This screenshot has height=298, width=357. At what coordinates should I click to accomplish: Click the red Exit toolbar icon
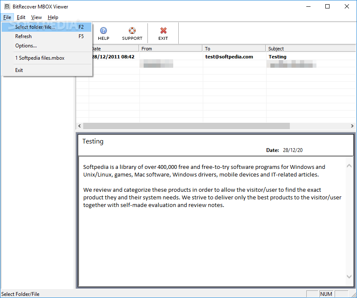tap(163, 33)
